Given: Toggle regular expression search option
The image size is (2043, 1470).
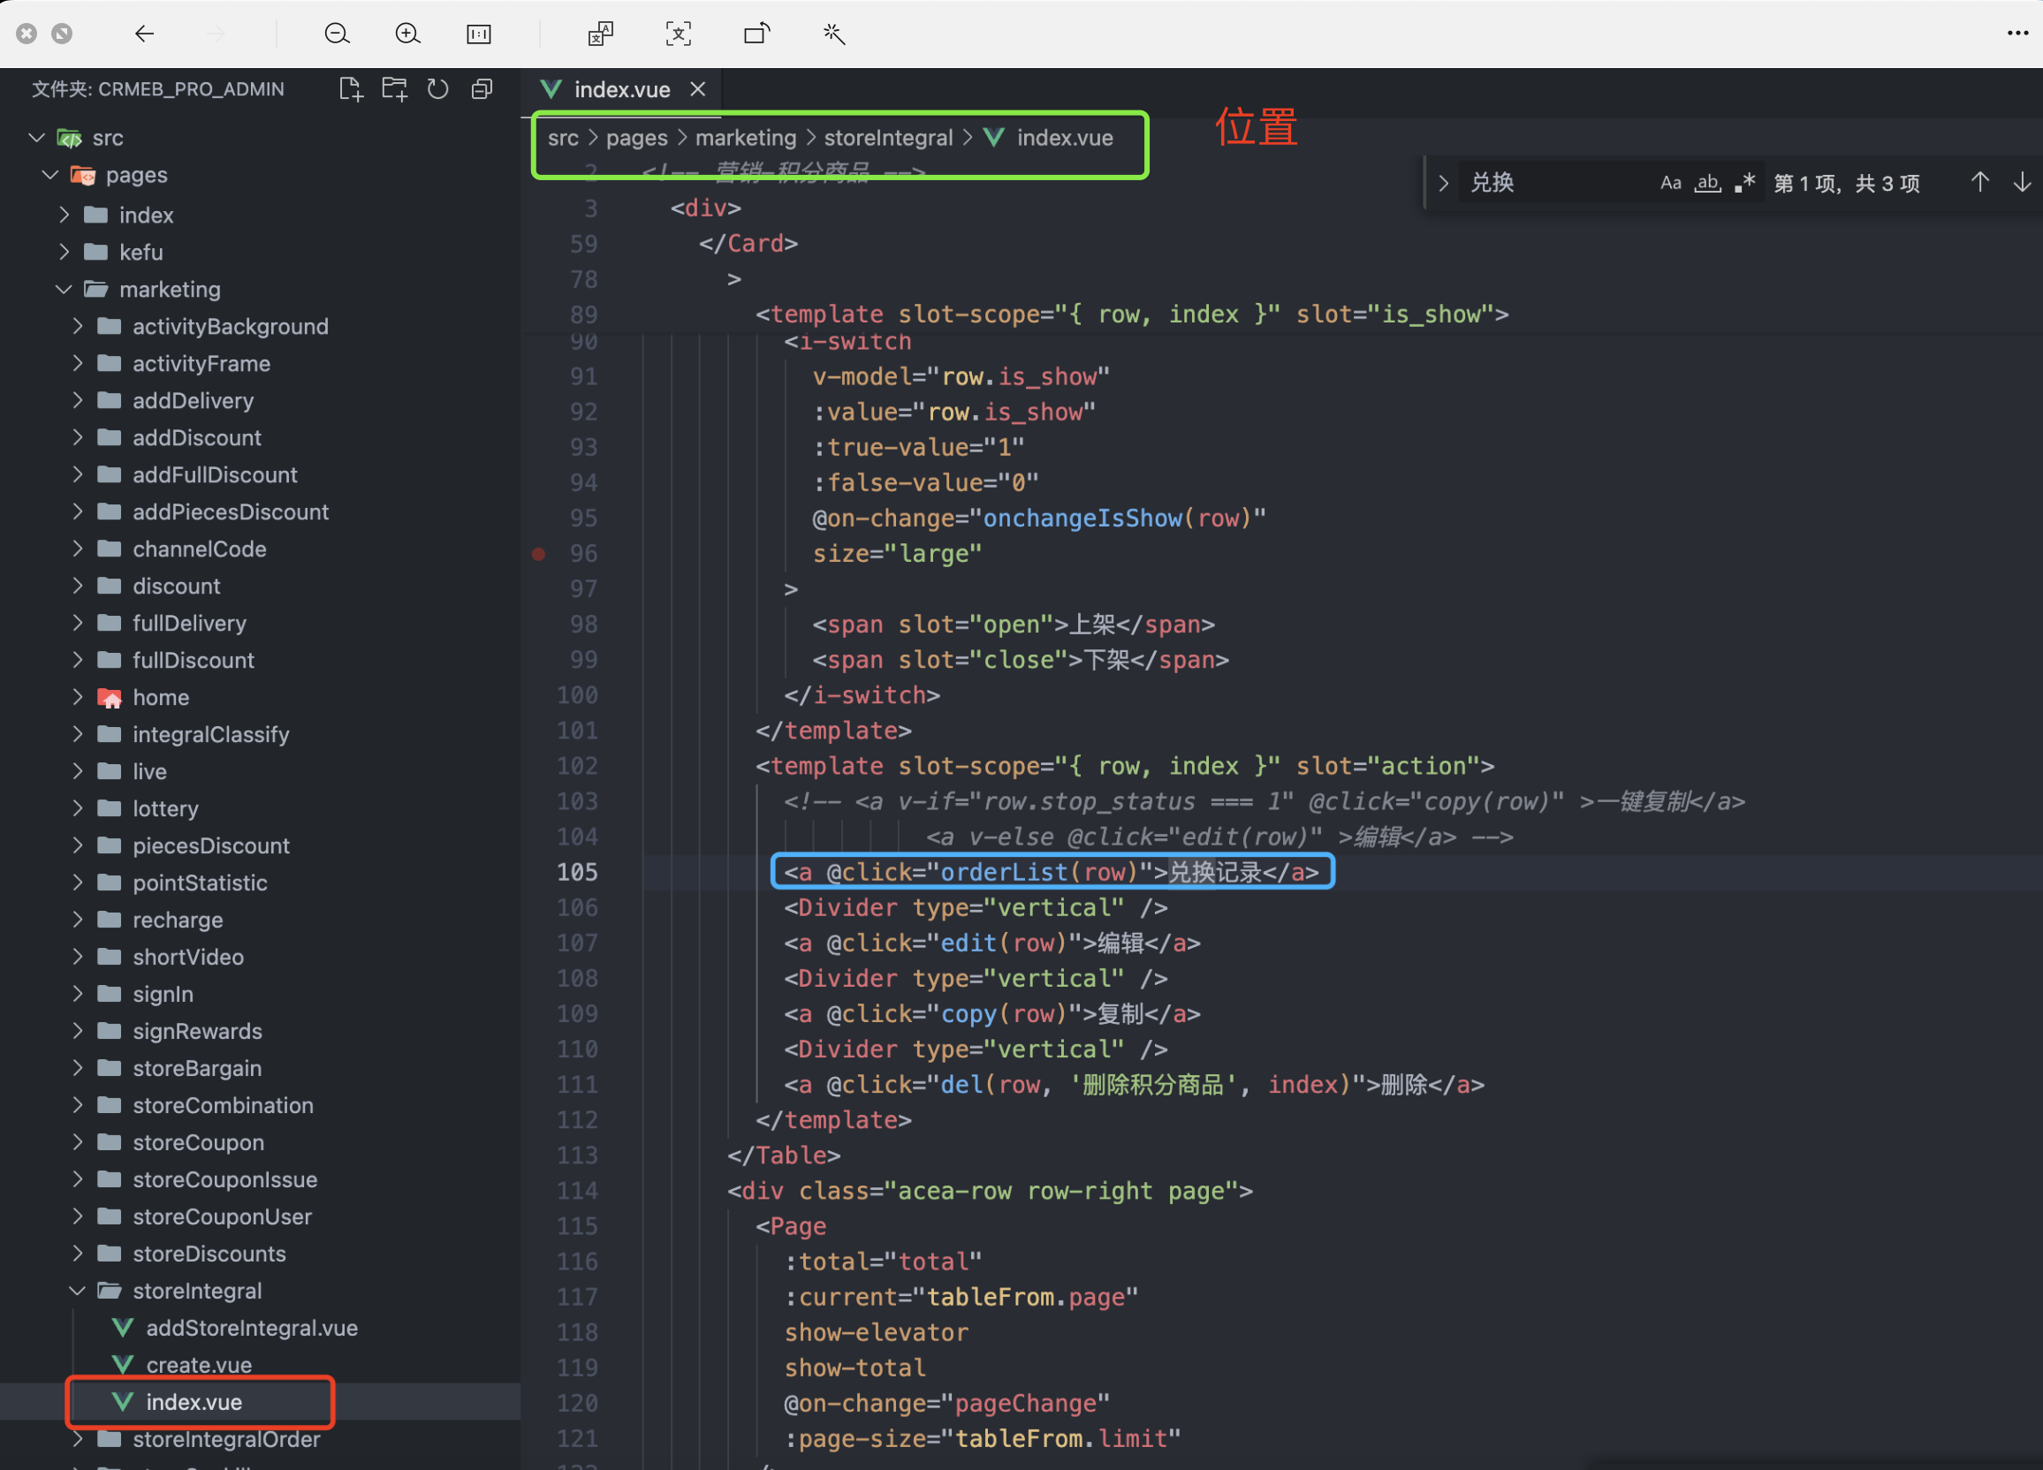Looking at the screenshot, I should [x=1745, y=183].
